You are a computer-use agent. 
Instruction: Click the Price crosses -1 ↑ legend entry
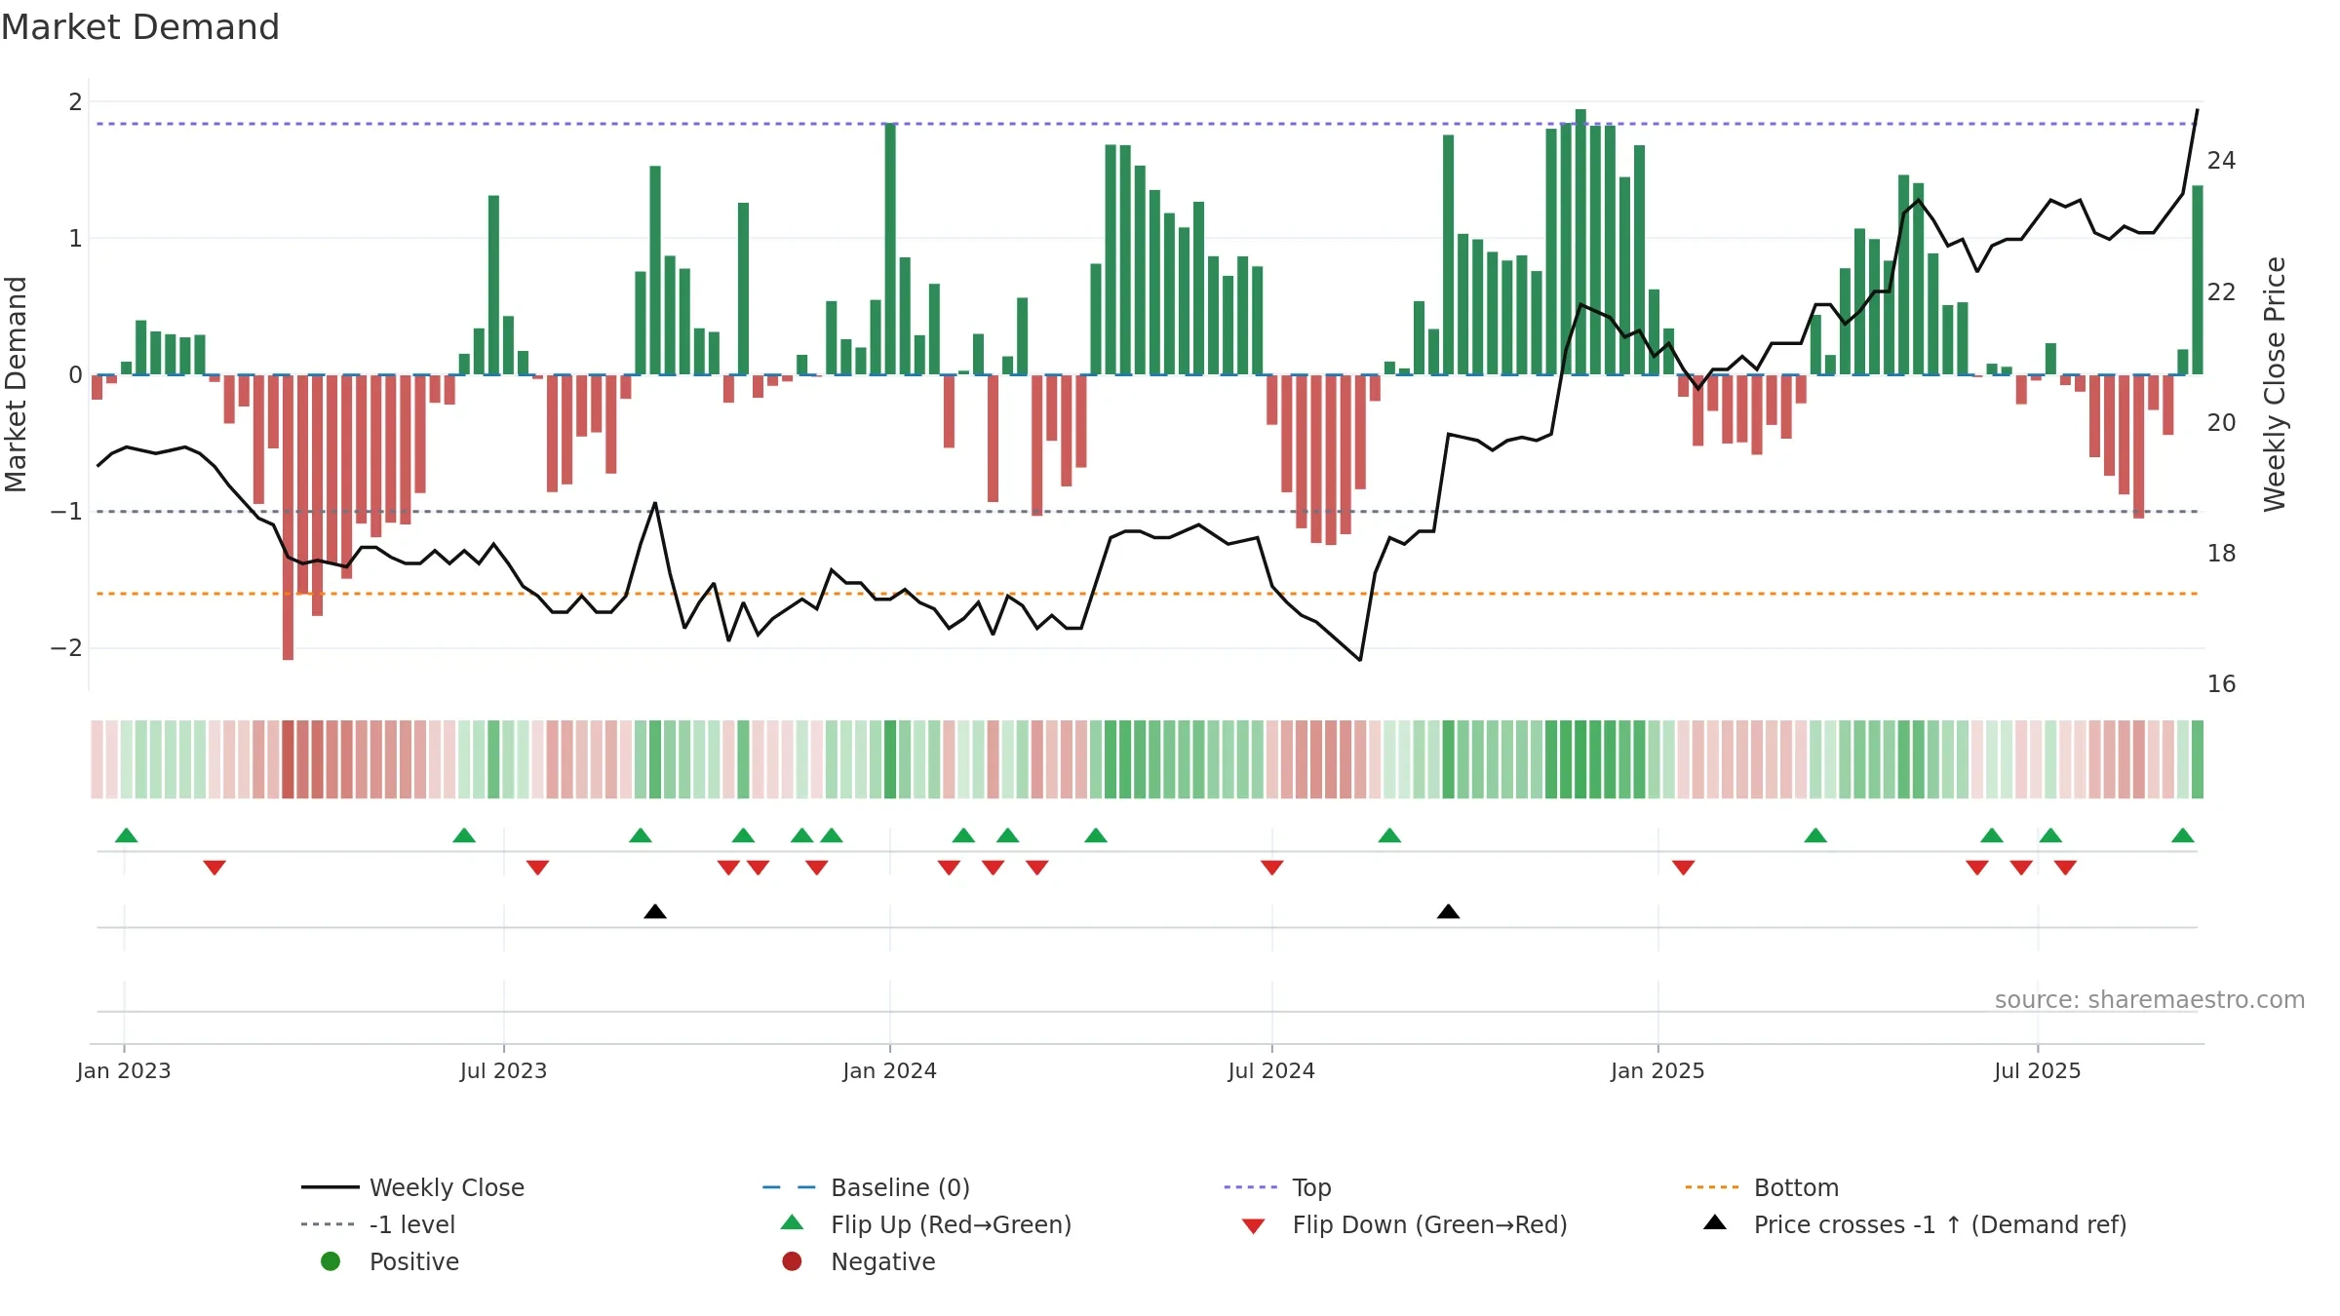pos(1915,1224)
